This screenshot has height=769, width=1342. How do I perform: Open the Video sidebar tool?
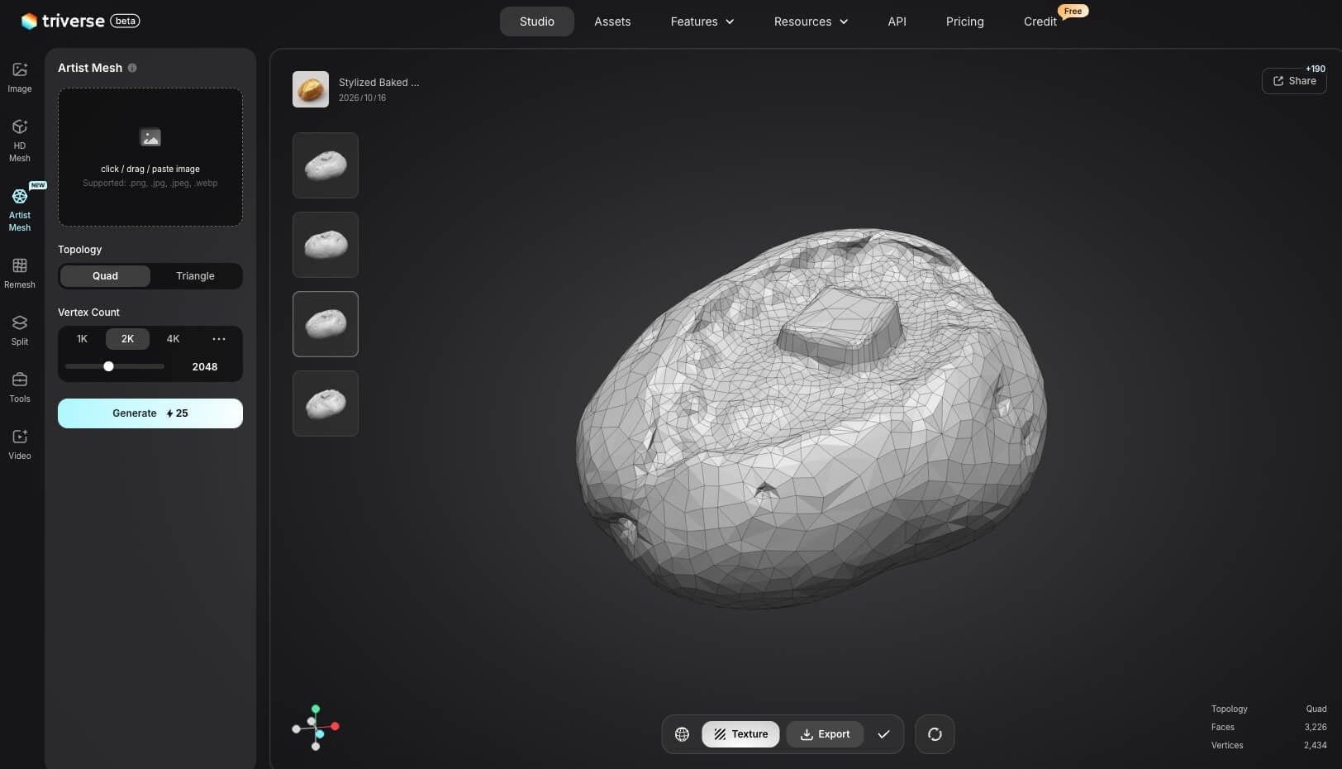[x=20, y=444]
